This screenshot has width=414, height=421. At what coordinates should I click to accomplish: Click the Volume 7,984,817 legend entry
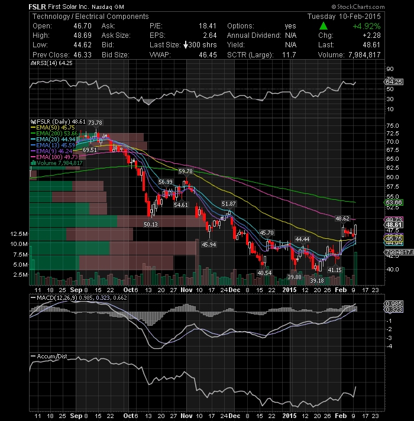60,163
